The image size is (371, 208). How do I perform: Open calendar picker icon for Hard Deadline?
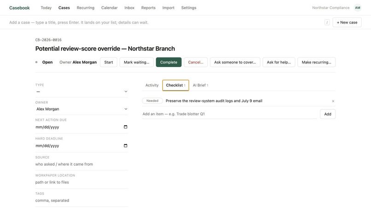125,146
